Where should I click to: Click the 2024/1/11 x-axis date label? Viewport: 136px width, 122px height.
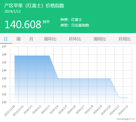(x=114, y=110)
